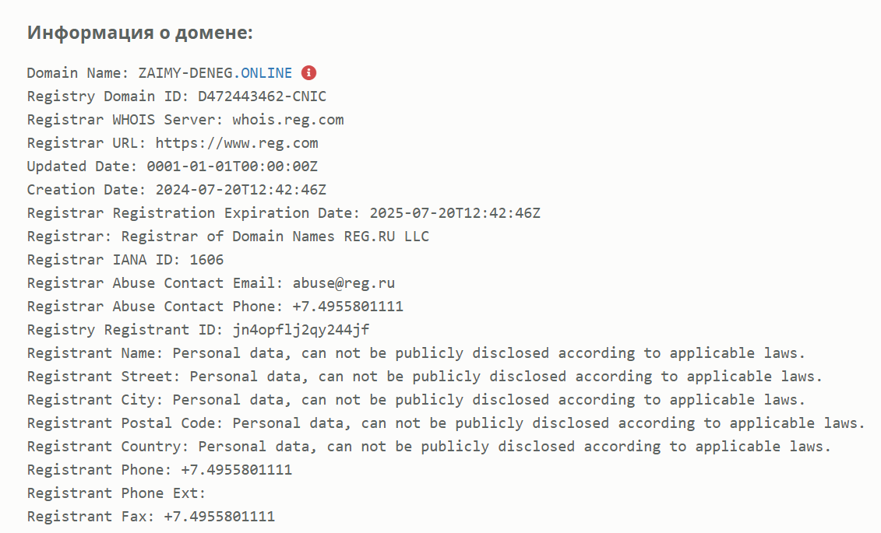Image resolution: width=881 pixels, height=533 pixels.
Task: Open the .ONLINE domain zone link
Action: [263, 73]
